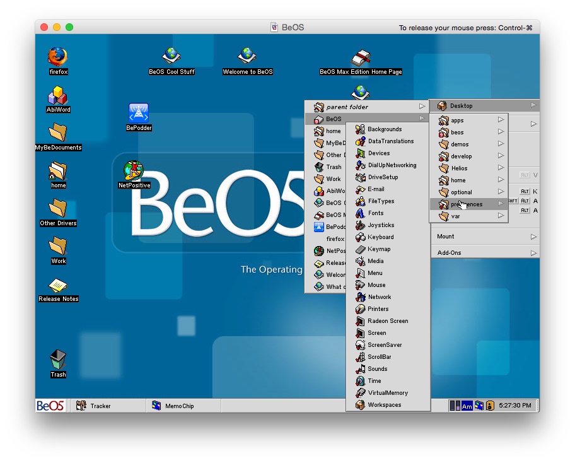
Task: Open the Workspaces preference entry
Action: 388,405
